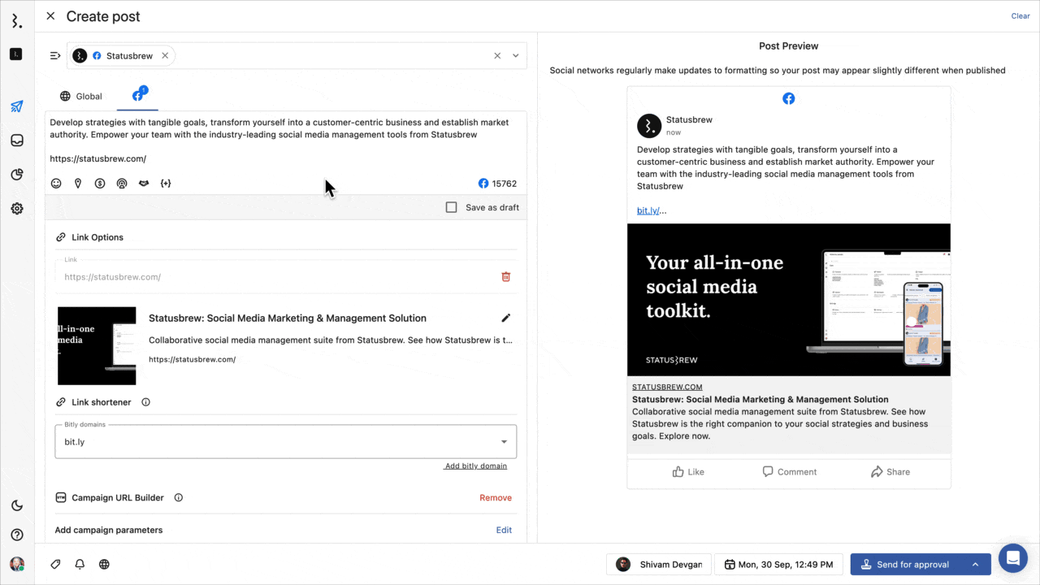Click the tag icon in bottom bar
1040x585 pixels.
pos(55,564)
